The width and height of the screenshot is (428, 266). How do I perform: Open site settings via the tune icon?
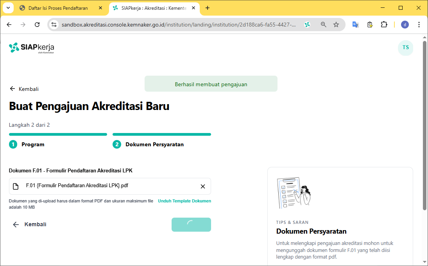pyautogui.click(x=53, y=24)
